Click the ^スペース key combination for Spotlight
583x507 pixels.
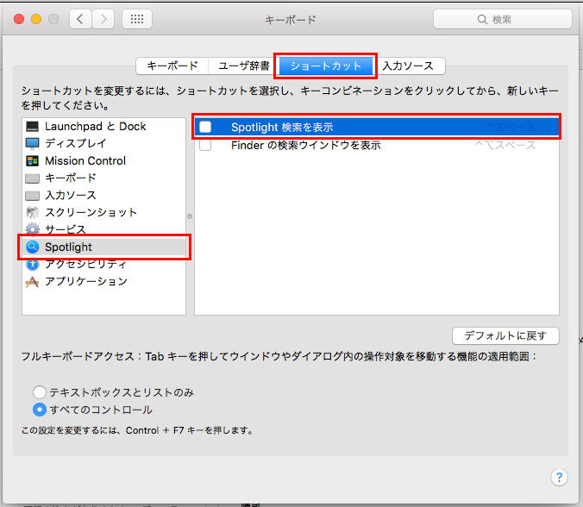click(x=511, y=127)
